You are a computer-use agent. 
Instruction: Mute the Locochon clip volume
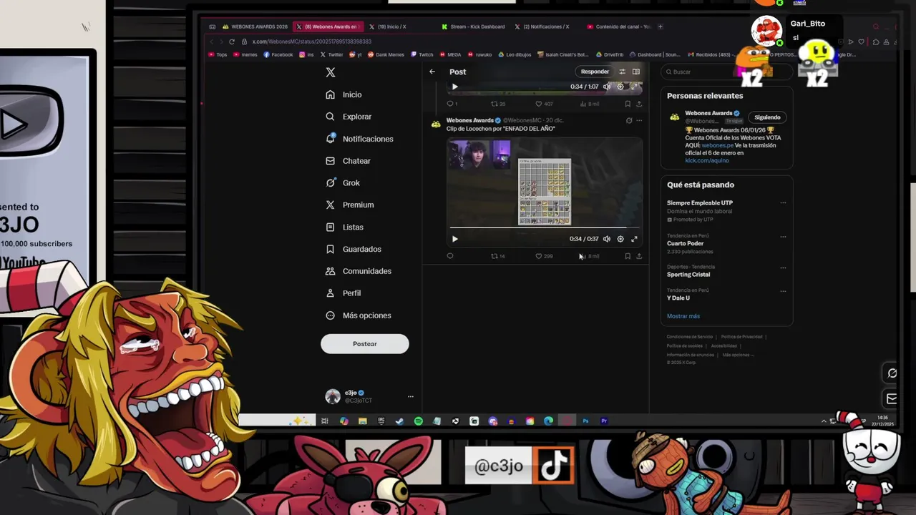tap(607, 239)
